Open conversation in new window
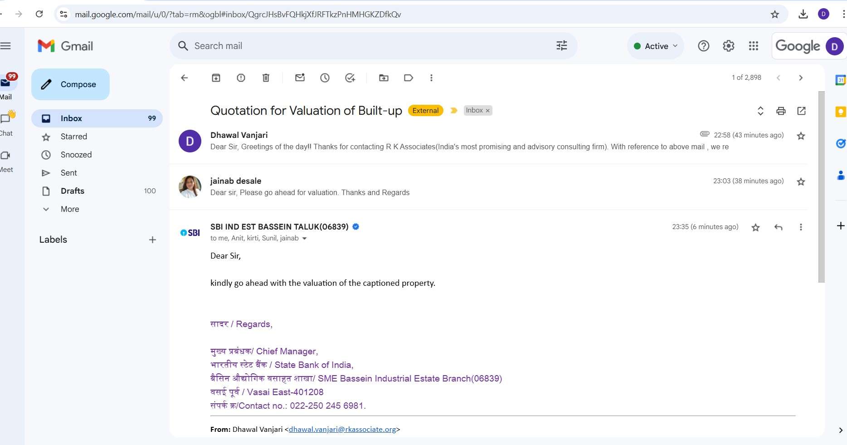 pos(801,111)
